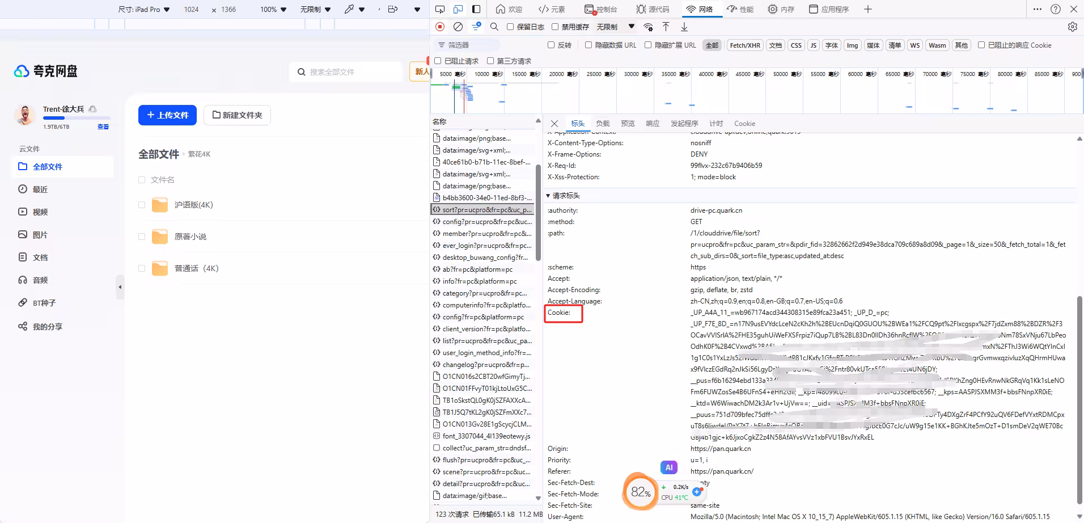Enable the 保留日志 checkbox

coord(510,27)
